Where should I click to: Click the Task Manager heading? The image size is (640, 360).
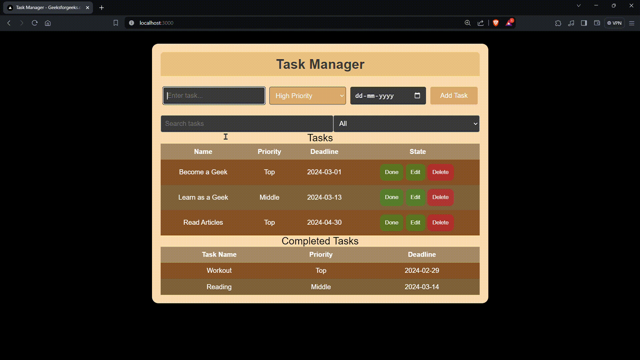(320, 64)
